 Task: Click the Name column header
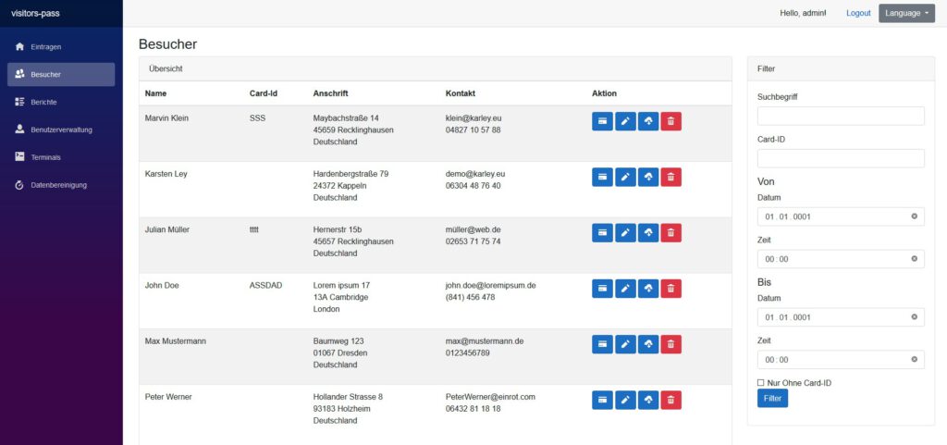(x=155, y=93)
